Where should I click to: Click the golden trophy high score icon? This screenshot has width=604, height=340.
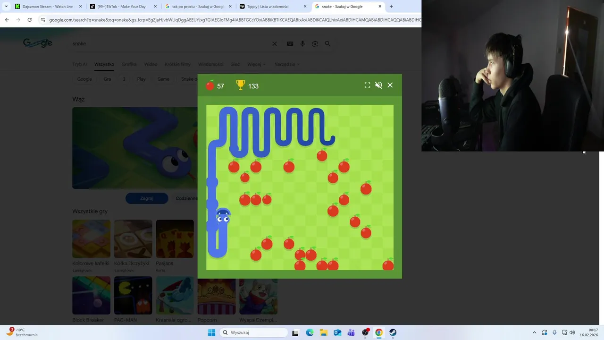[x=241, y=85]
